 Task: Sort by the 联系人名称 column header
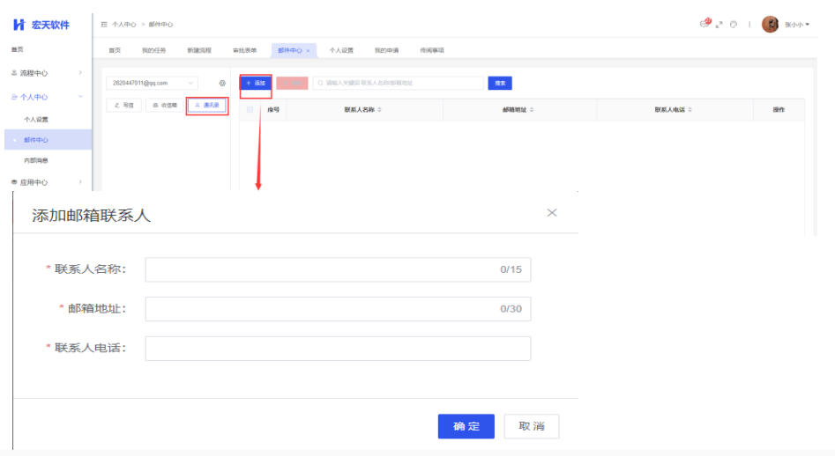point(362,110)
